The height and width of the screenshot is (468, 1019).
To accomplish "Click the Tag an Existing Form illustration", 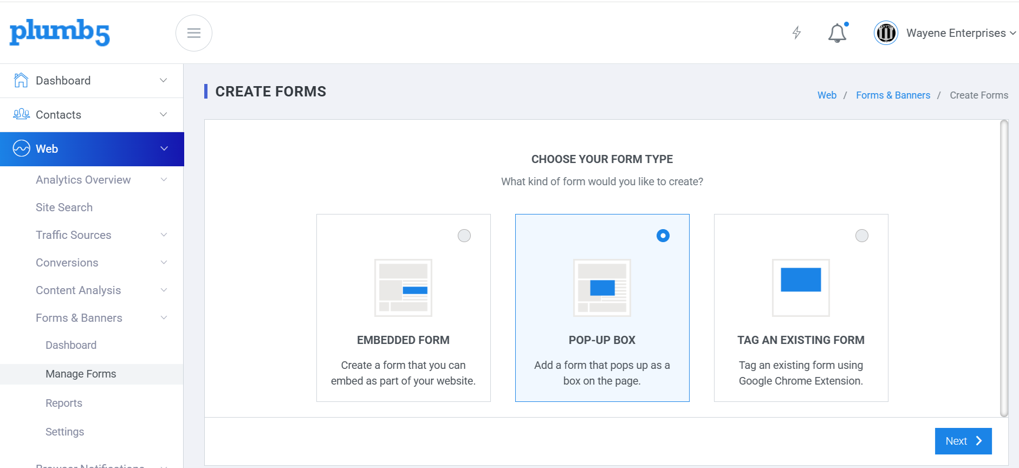I will (x=801, y=288).
